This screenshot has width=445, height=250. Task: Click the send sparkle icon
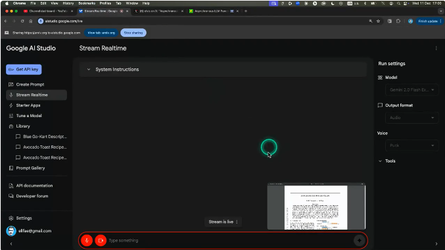point(360,240)
